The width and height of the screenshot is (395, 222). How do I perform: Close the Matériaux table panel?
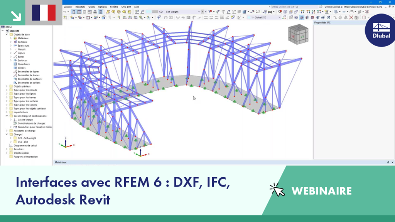coord(392,162)
